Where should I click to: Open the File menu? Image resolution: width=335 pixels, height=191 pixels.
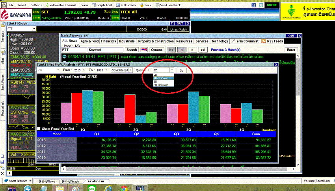pos(11,5)
